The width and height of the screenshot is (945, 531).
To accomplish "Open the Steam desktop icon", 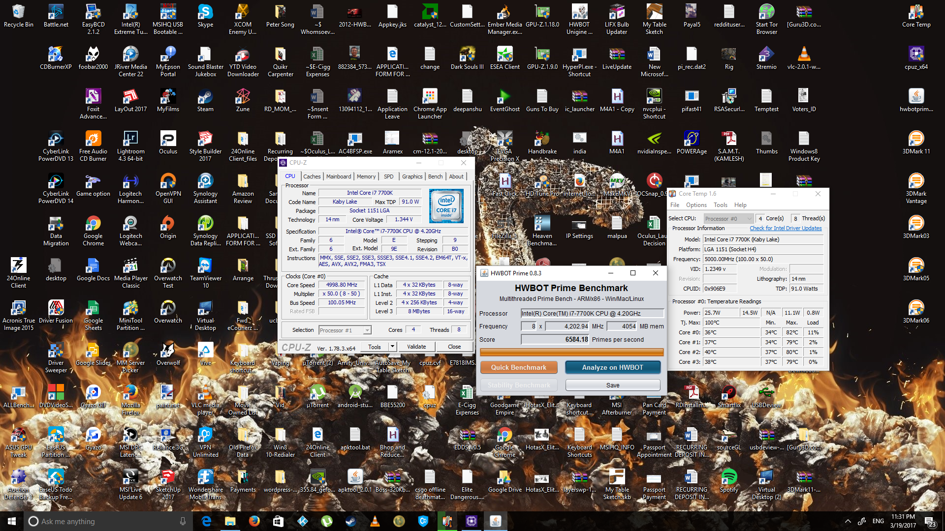I will pos(205,100).
